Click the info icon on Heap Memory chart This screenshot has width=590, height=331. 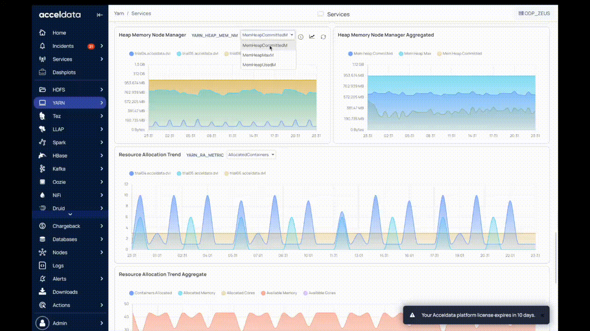tap(301, 37)
